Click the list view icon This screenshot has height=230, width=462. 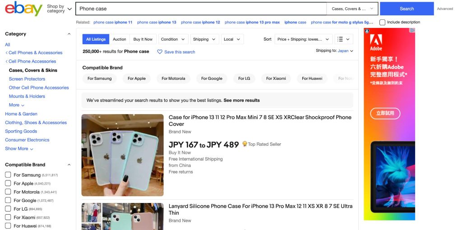pyautogui.click(x=340, y=39)
